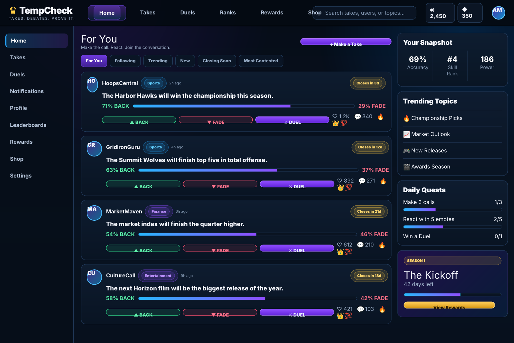The width and height of the screenshot is (514, 343).
Task: Tap the fire emote on HoopsCentral's take
Action: (380, 117)
